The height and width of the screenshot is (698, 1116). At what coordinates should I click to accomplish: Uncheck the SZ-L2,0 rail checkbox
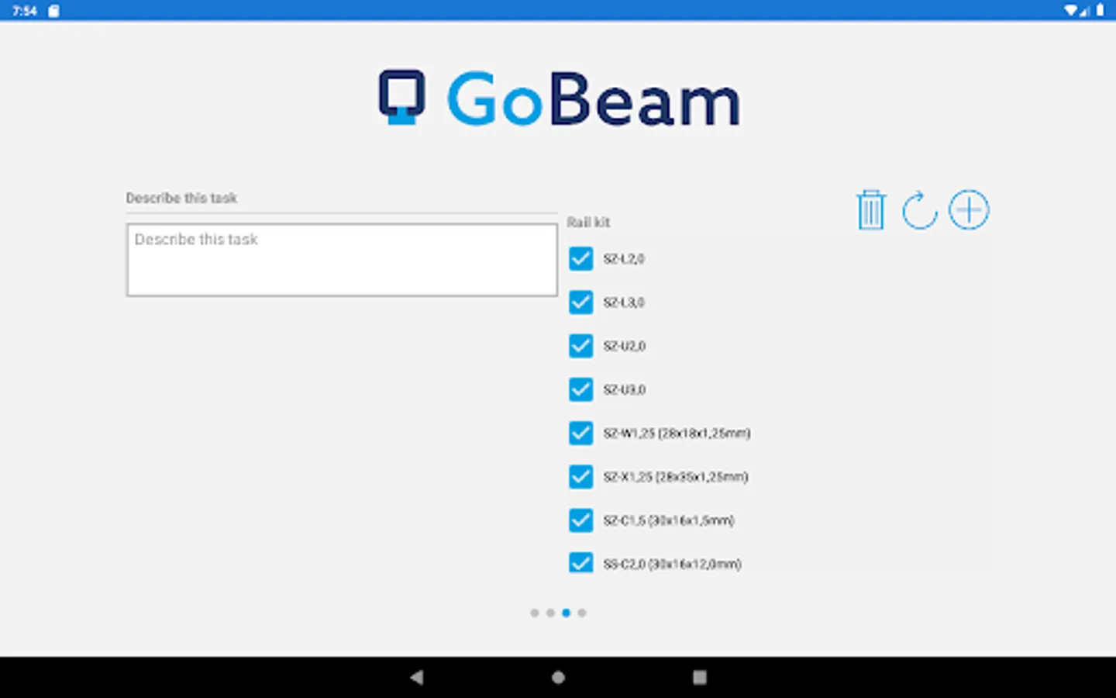[x=580, y=258]
